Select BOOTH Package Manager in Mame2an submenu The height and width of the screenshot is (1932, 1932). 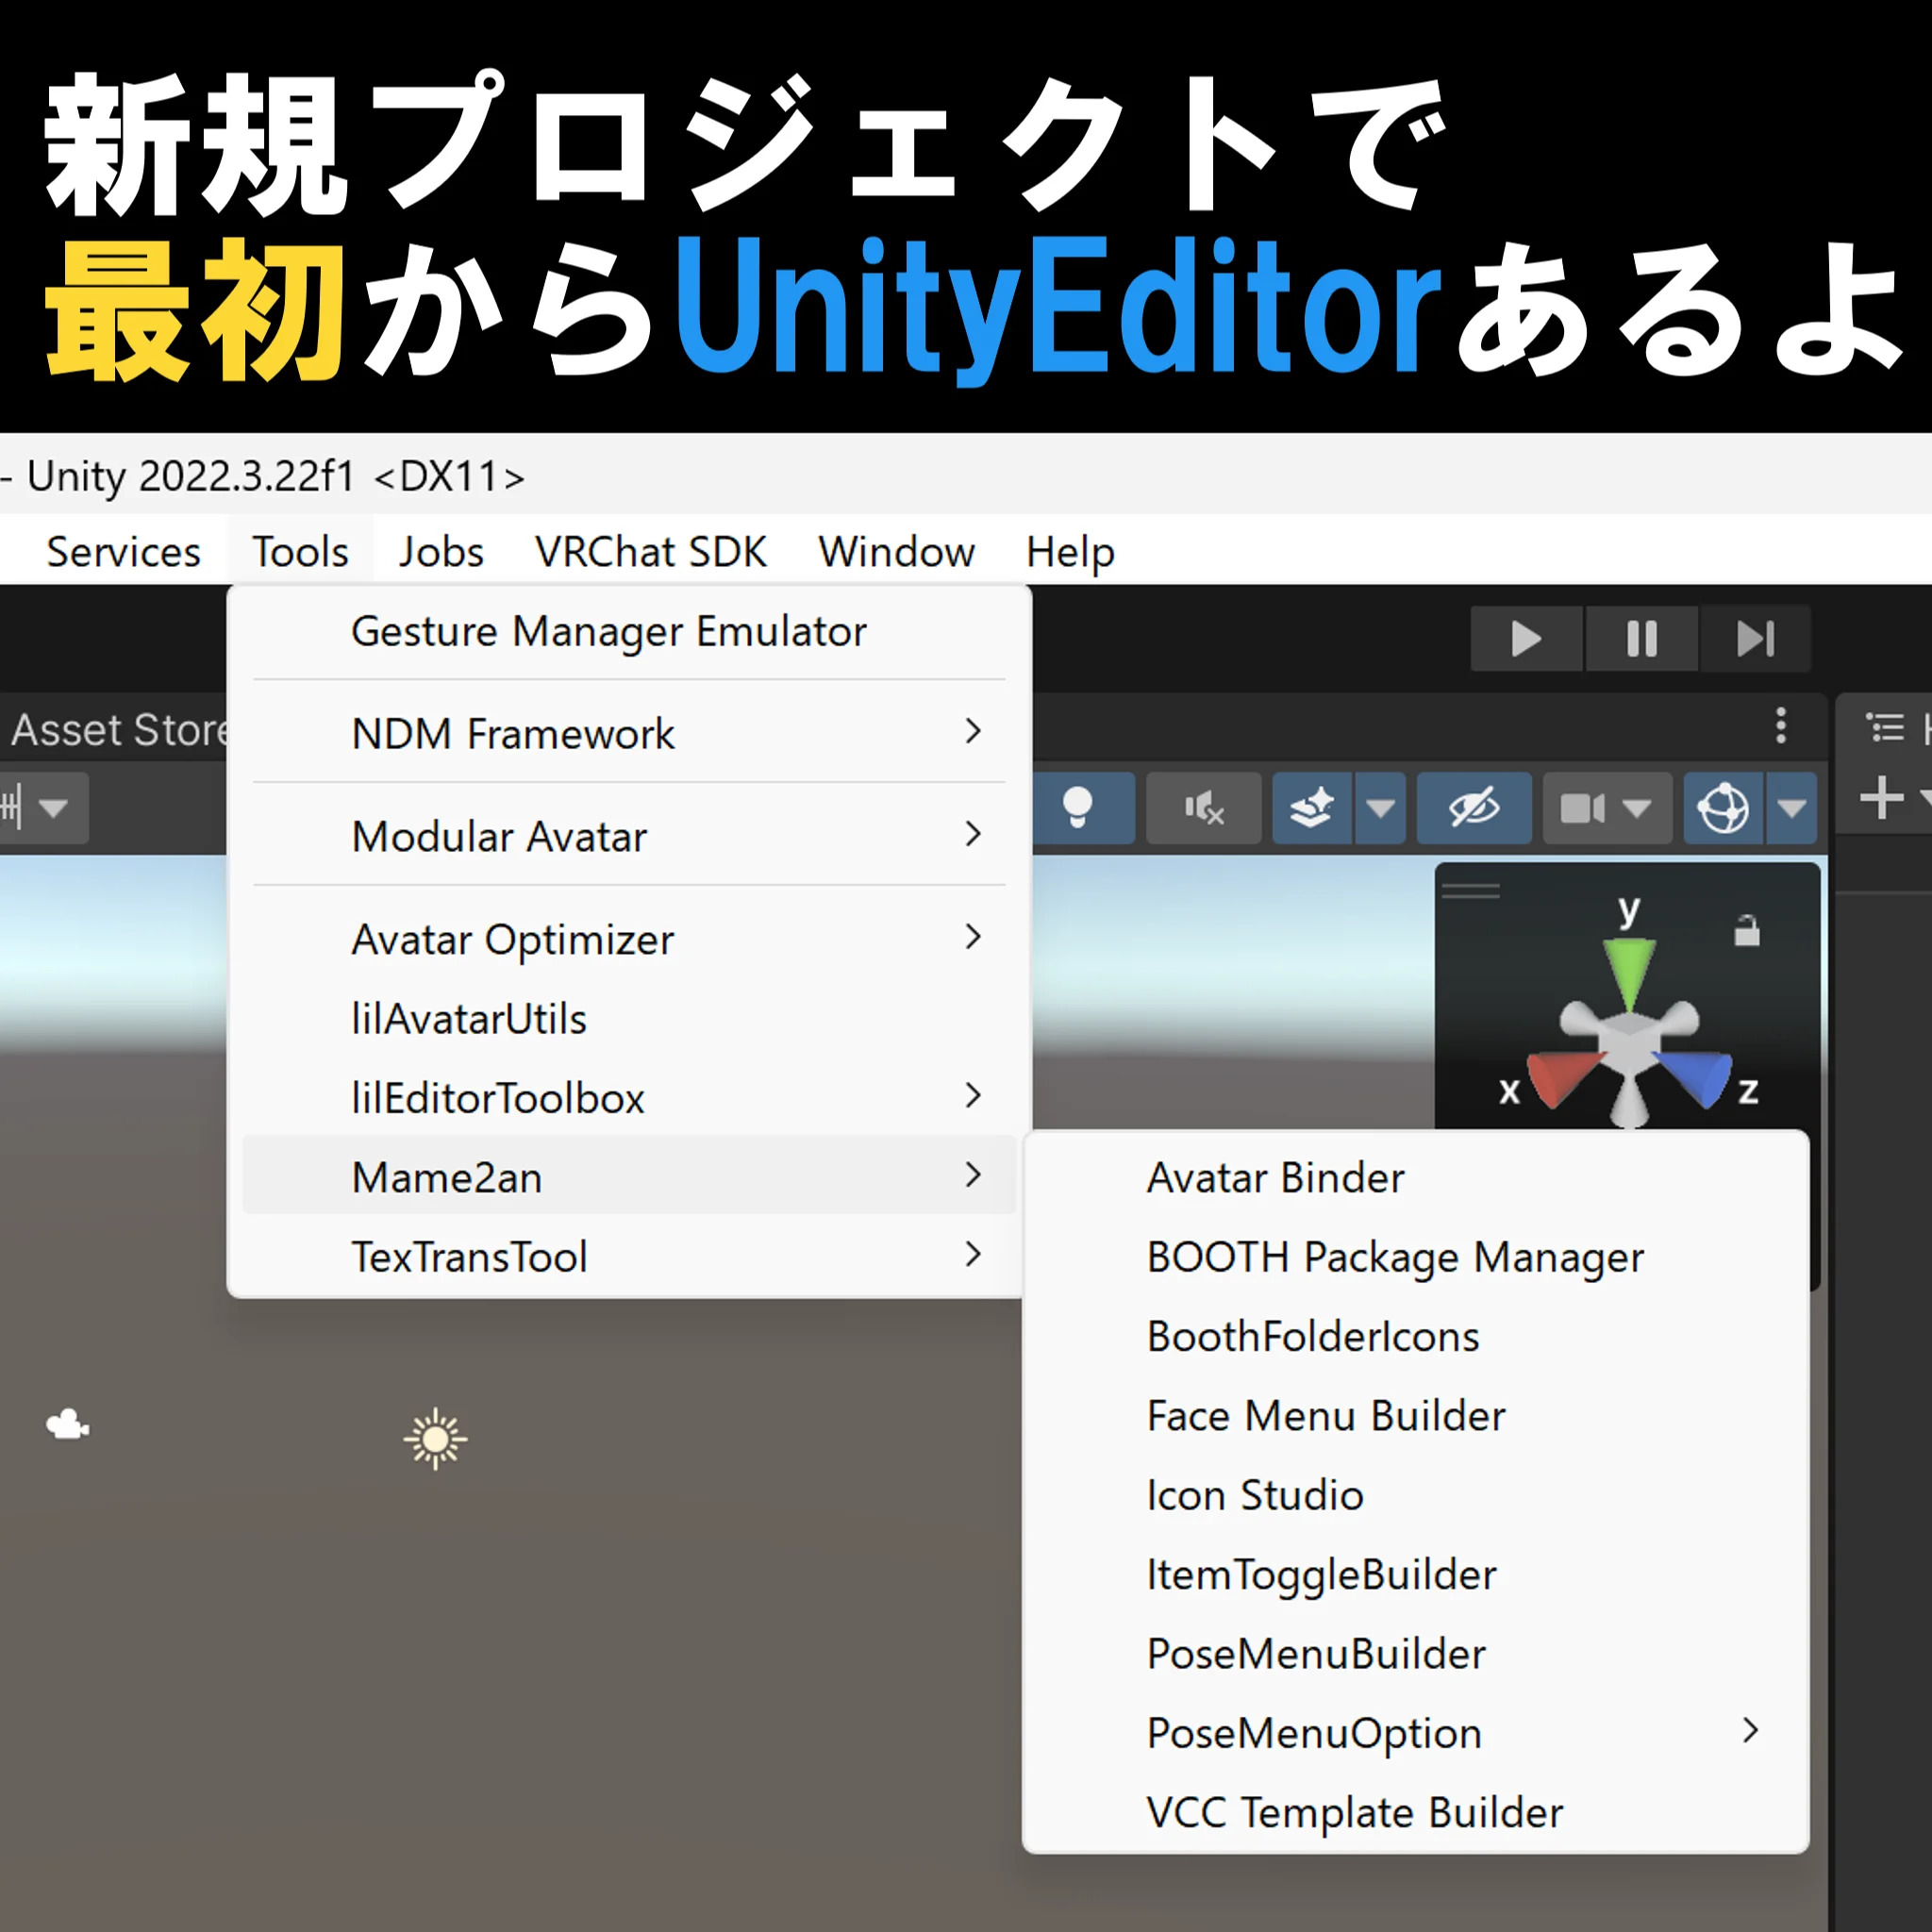(1395, 1257)
